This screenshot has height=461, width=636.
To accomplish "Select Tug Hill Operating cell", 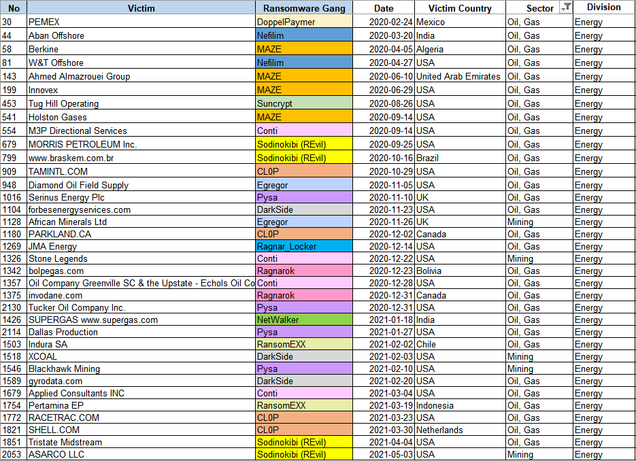I will click(x=141, y=103).
